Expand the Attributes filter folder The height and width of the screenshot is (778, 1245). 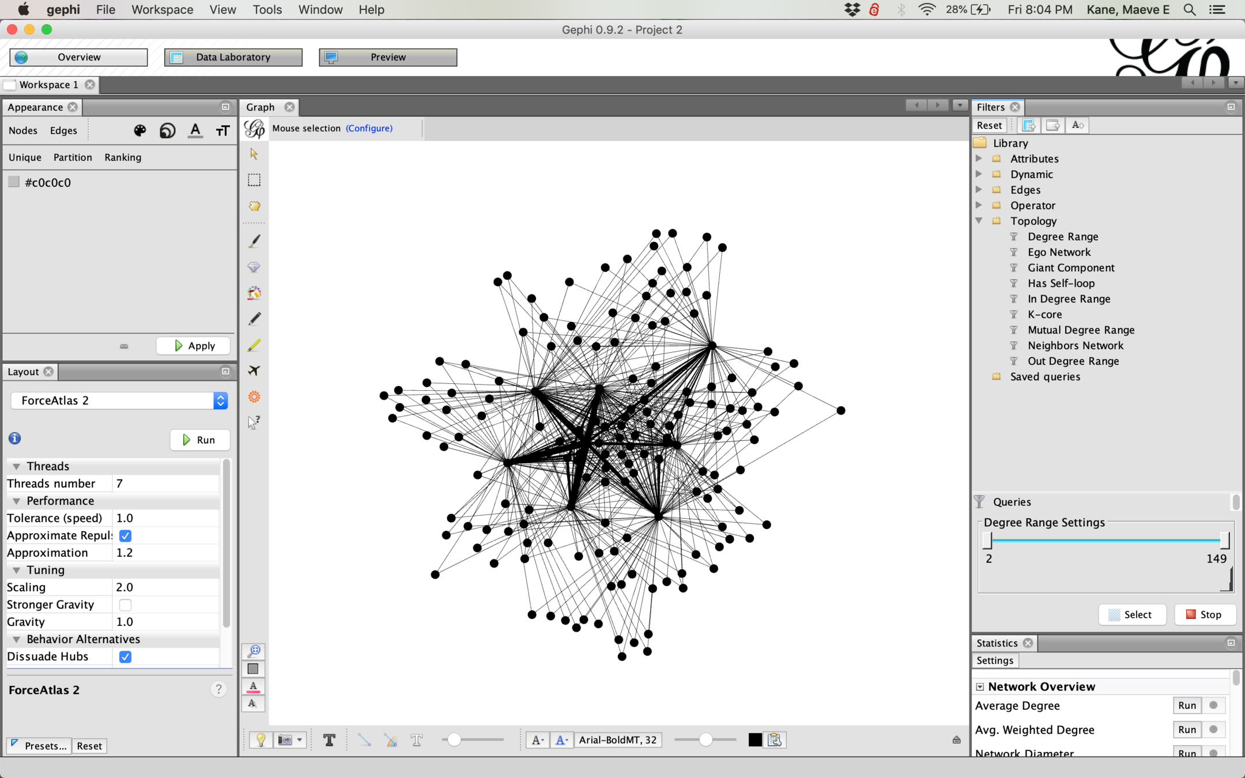click(979, 158)
